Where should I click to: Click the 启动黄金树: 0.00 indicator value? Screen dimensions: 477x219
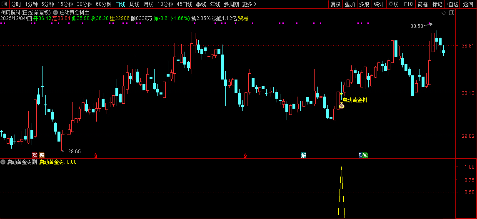click(58, 162)
